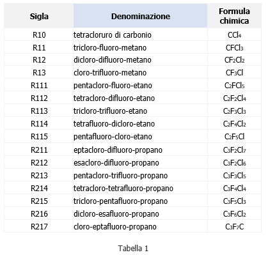Screen dimensions: 275x255
Task: Click the tetracloro-difluoro-etano cell
Action: click(140, 98)
